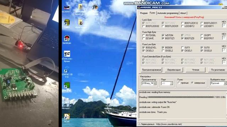Open the Документ Microsoft desktop file
The image size is (227, 127).
[x=67, y=103]
